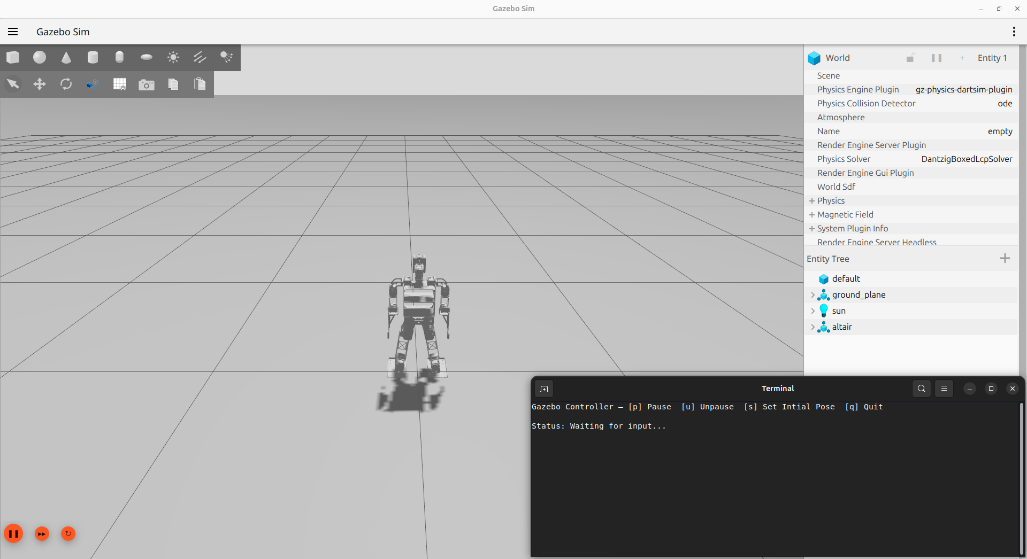Insert a cylinder shape
Image resolution: width=1027 pixels, height=559 pixels.
pyautogui.click(x=93, y=57)
